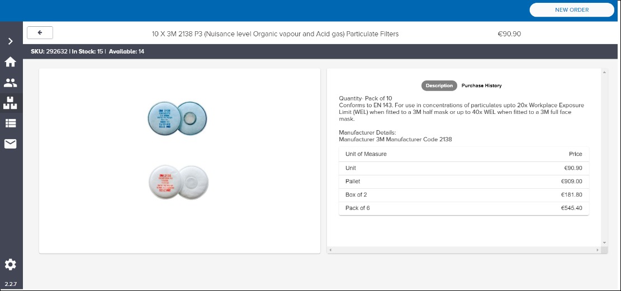Switch to the Purchase History tab
Screen dimensions: 621x291
click(x=481, y=85)
